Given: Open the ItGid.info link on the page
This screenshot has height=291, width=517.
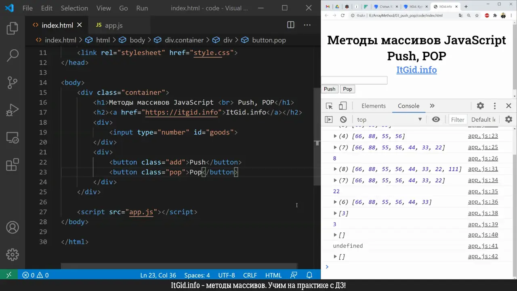Looking at the screenshot, I should tap(416, 70).
